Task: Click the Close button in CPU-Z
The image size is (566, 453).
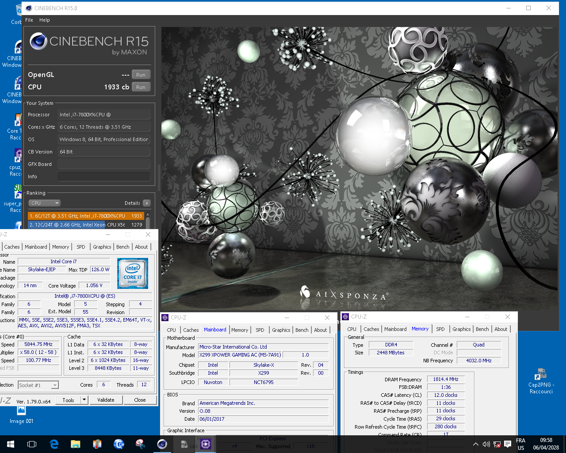Action: [140, 400]
